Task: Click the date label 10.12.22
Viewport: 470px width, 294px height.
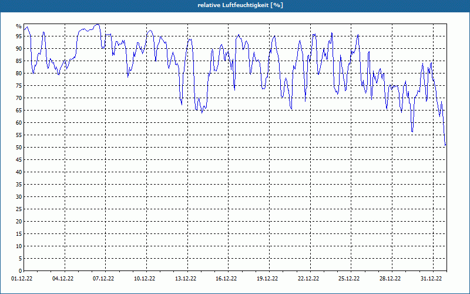Action: point(145,278)
